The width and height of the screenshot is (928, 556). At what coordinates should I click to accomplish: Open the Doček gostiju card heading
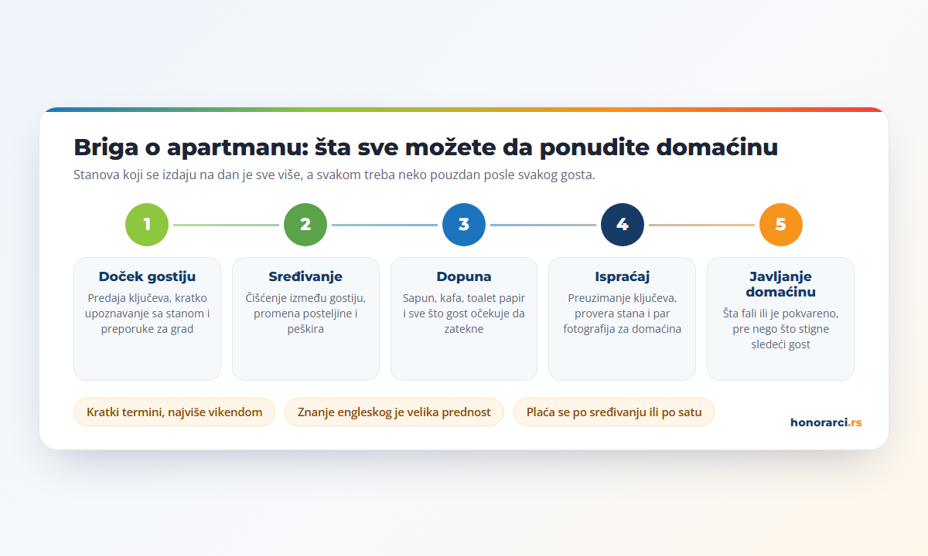click(147, 276)
